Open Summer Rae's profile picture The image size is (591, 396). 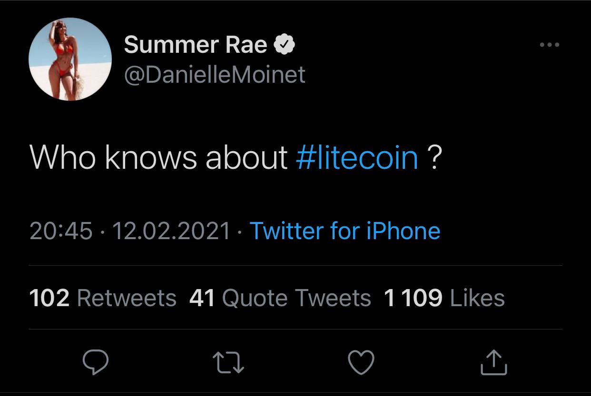(70, 60)
